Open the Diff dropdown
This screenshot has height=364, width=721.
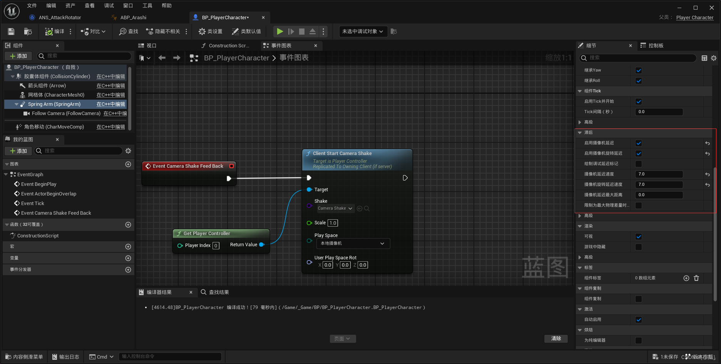(93, 32)
